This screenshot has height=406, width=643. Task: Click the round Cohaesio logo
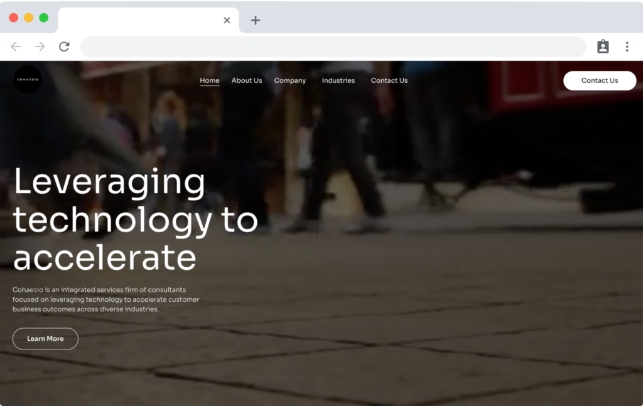point(28,80)
